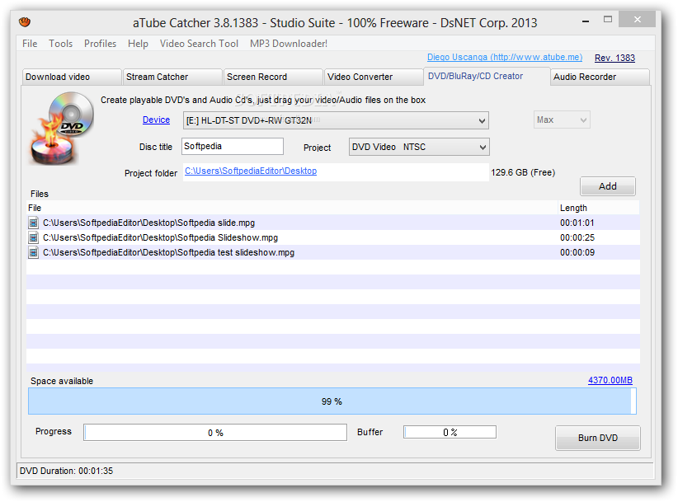Click the aTube Catcher app icon in title bar

(x=25, y=21)
